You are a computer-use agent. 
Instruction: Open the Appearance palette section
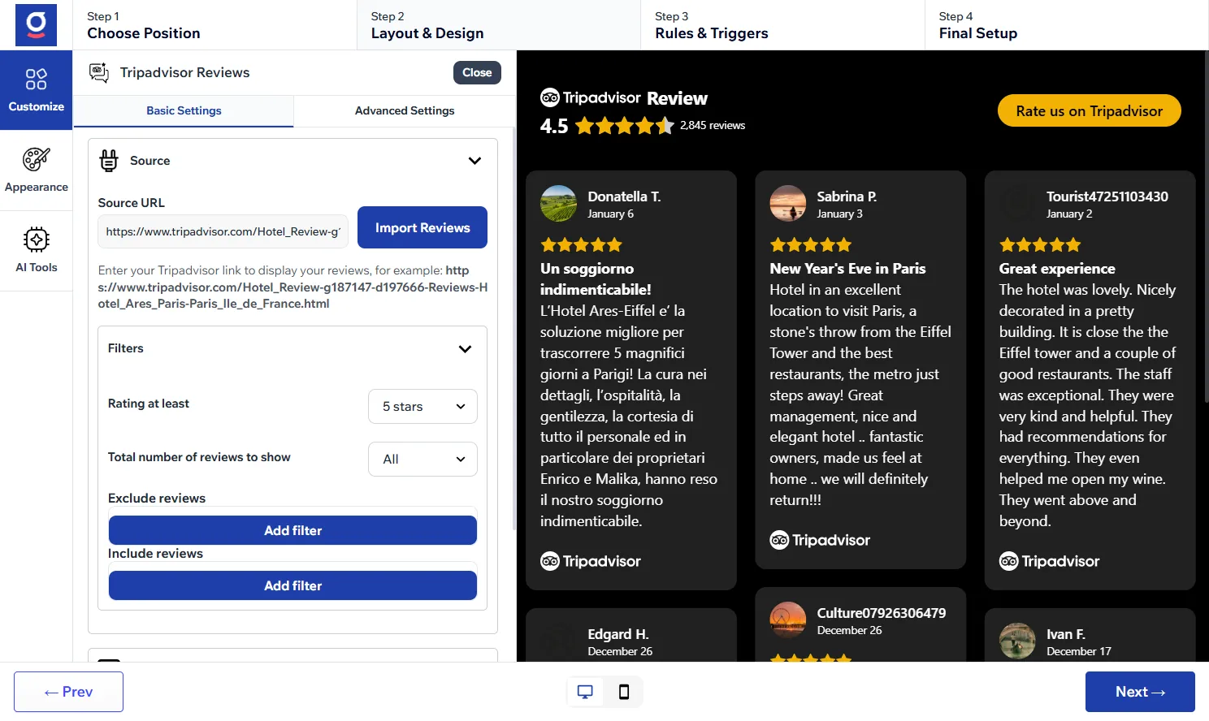36,171
